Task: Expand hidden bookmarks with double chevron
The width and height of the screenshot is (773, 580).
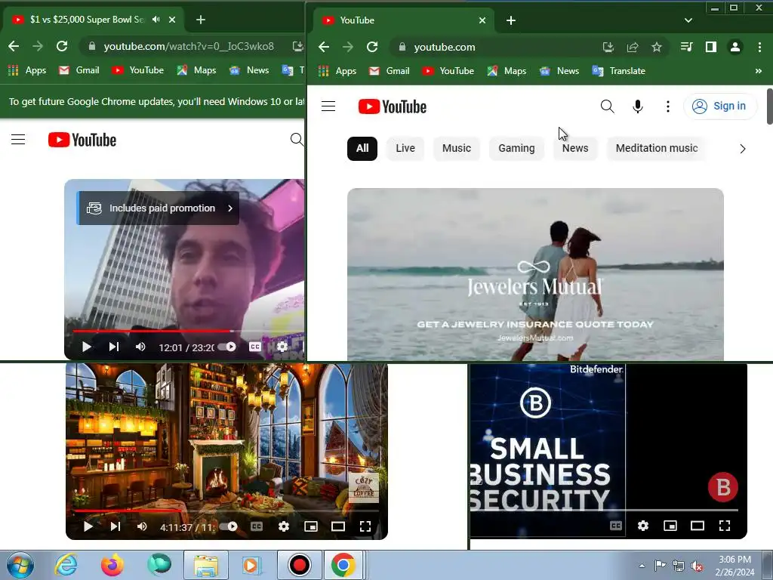Action: click(758, 71)
